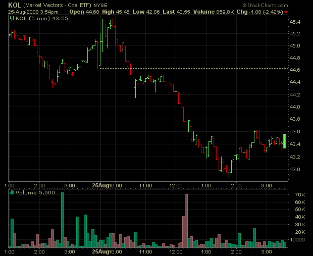This screenshot has height=256, width=313.
Task: Click the price bar icon beside KOL (5 min)
Action: [12, 19]
